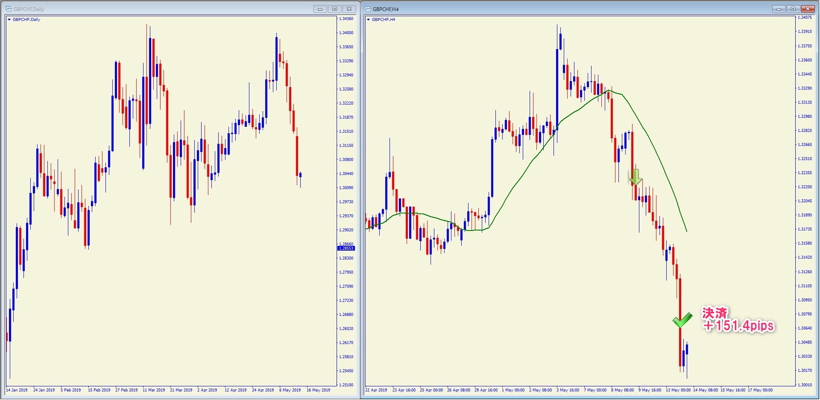Click price level 1.31105 on H4 axis
This screenshot has width=820, height=400.
(x=805, y=286)
